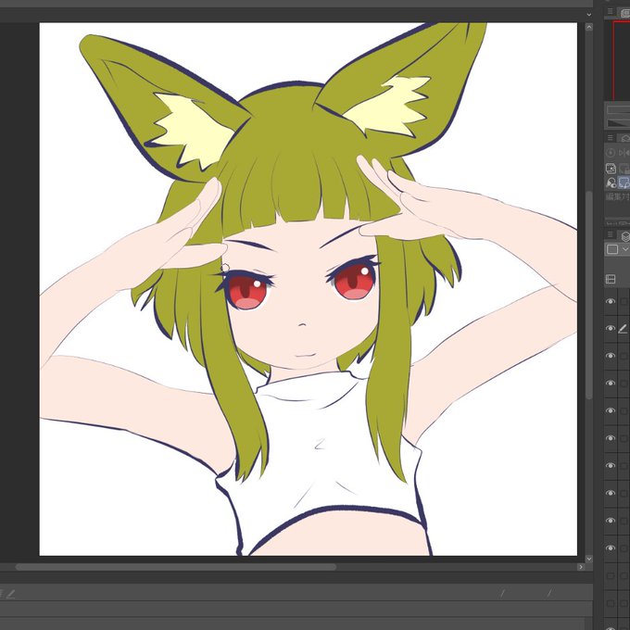Viewport: 630px width, 630px height.
Task: Show hidden layer directly below the last eye
Action: [x=611, y=575]
